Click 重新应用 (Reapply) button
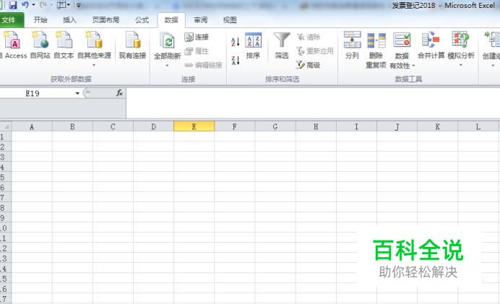Image resolution: width=500 pixels, height=304 pixels. 315,51
